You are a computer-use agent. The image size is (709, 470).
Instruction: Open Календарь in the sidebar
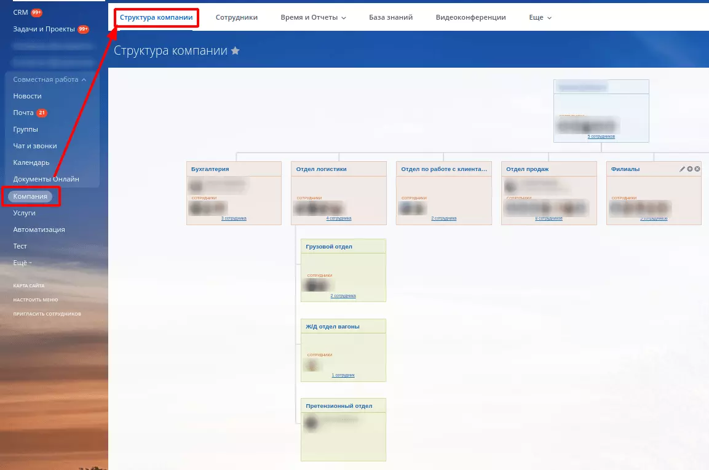click(x=31, y=162)
